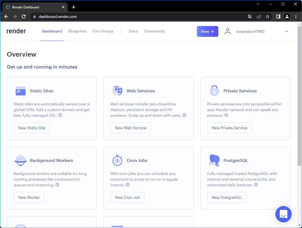Click the scrollbar down arrow

(299, 225)
